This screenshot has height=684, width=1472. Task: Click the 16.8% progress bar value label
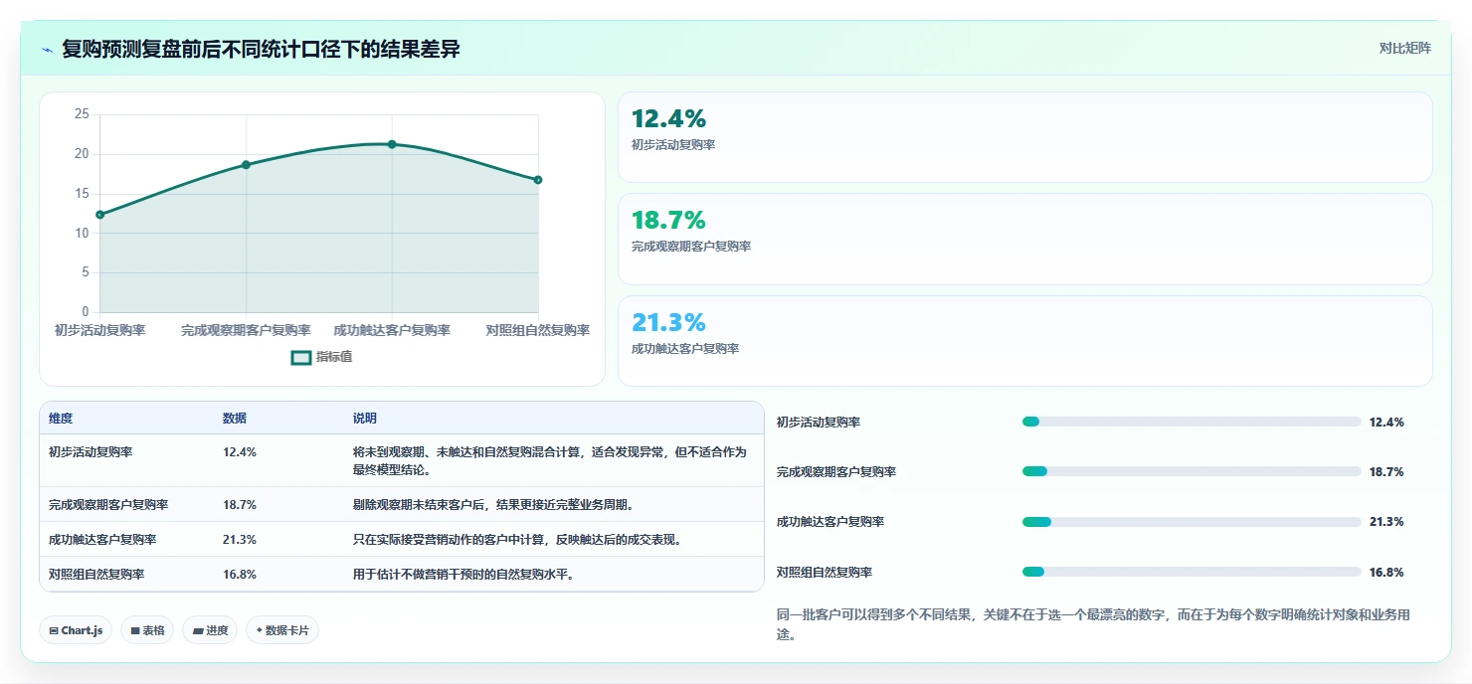pyautogui.click(x=1386, y=572)
